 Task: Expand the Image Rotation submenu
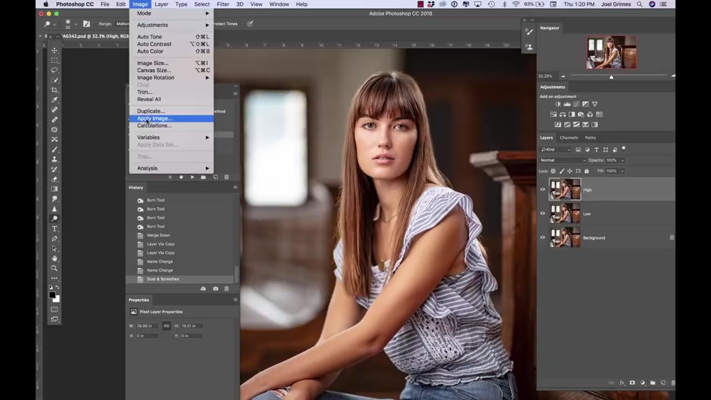[x=171, y=78]
